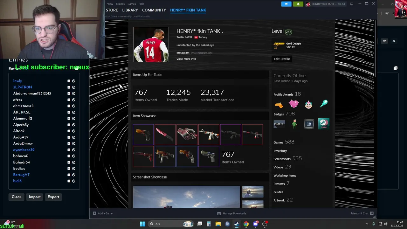Open the pink knife showcase item
The width and height of the screenshot is (407, 229).
click(165, 135)
